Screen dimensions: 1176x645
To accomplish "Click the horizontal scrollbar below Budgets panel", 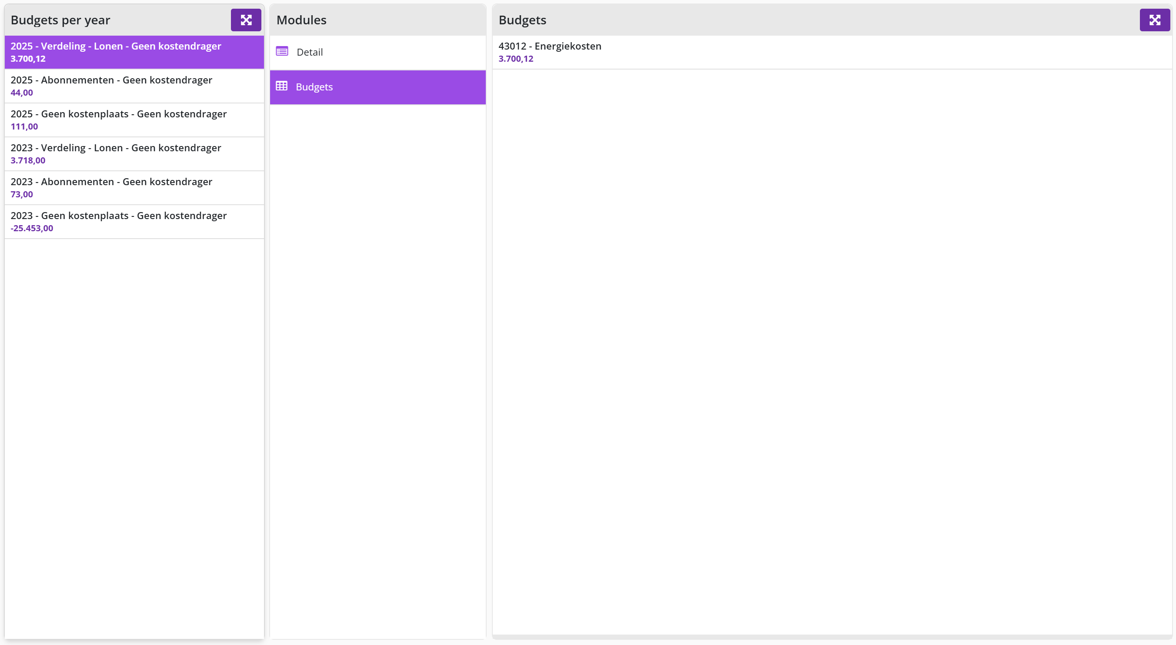I will (x=832, y=637).
